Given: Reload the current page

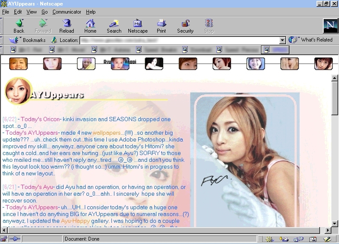Looking at the screenshot, I should coord(67,25).
